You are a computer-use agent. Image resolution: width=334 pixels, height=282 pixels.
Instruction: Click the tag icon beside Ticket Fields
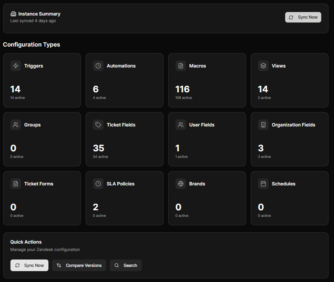pyautogui.click(x=98, y=125)
